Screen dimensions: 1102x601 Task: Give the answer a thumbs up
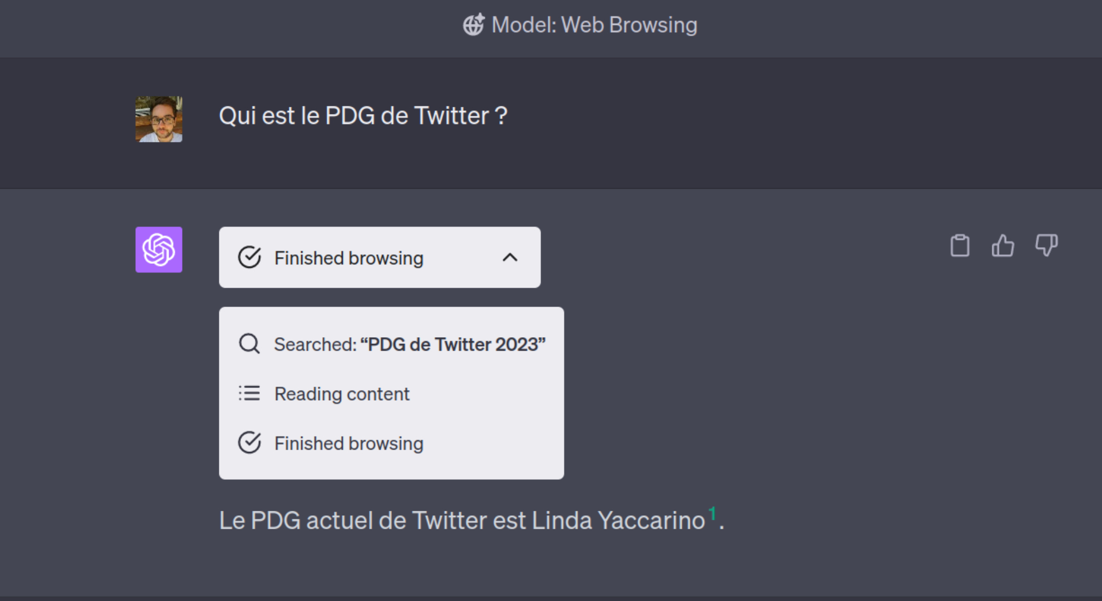click(x=1003, y=245)
